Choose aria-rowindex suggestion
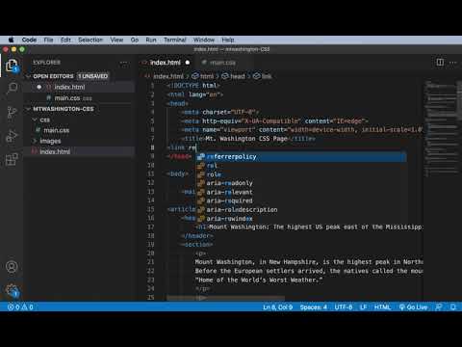Screen dimensions: 462x347 301,219
